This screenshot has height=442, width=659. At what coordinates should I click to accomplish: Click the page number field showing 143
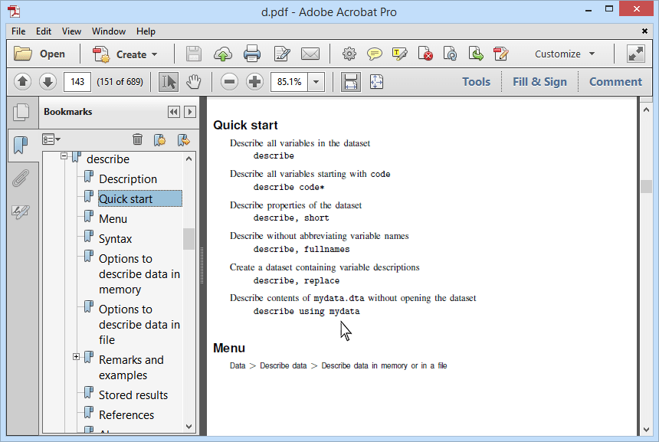77,81
